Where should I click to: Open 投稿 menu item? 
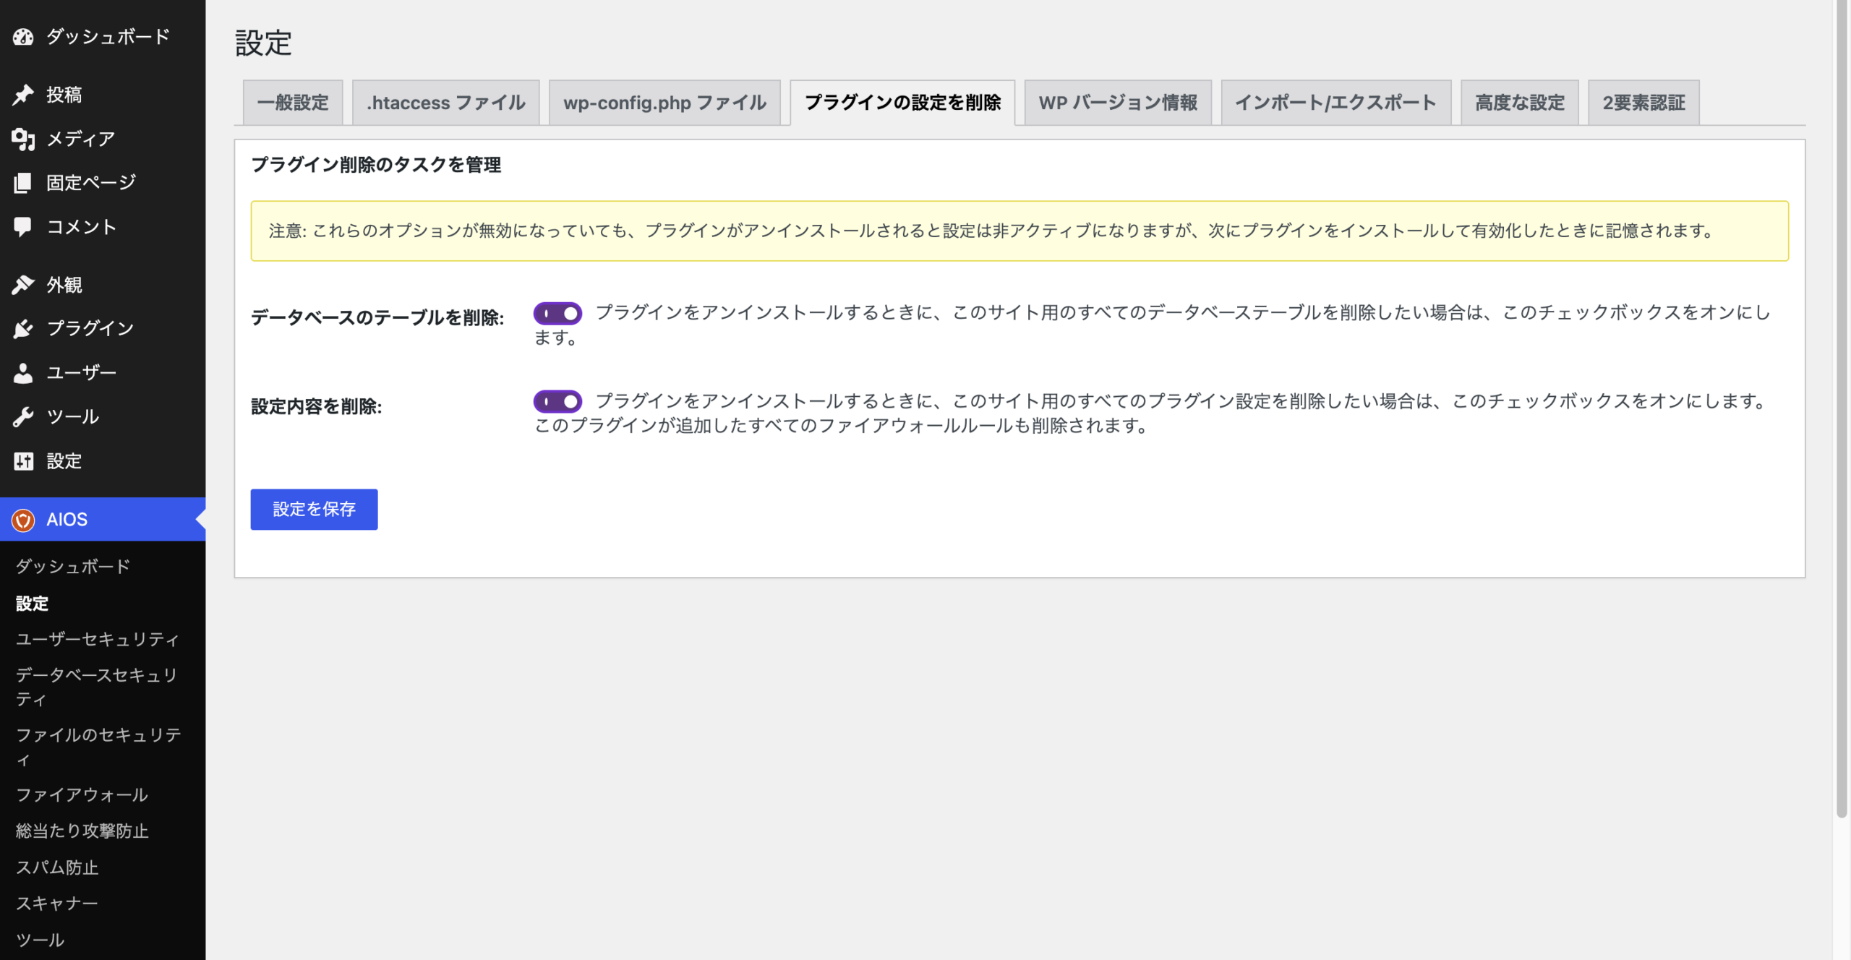(x=103, y=95)
